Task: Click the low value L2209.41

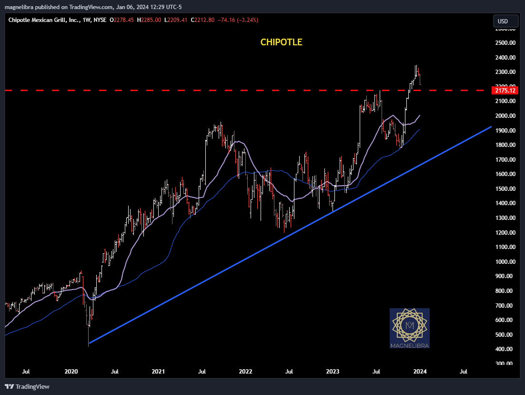Action: click(x=176, y=20)
